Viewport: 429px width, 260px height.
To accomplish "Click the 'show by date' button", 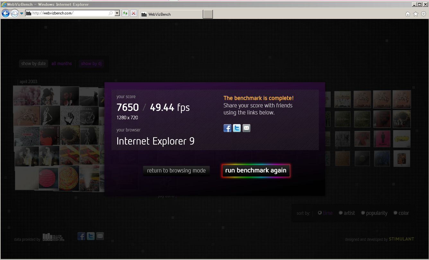I will click(33, 63).
